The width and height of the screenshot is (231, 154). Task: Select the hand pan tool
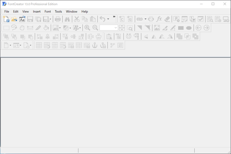click(x=22, y=28)
